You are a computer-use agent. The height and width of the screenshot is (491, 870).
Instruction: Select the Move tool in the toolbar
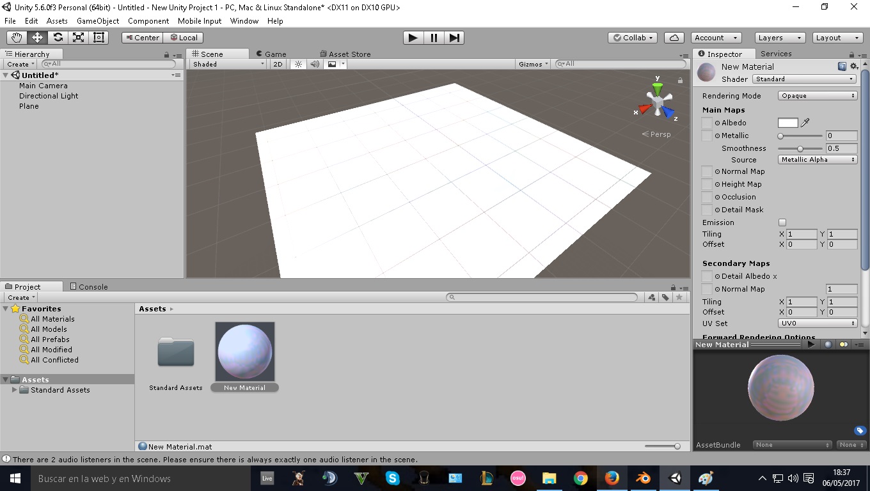tap(37, 38)
